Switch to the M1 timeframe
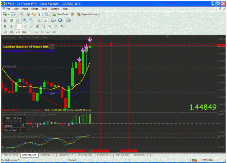Viewport: 227px width, 163px height. [x=5, y=32]
